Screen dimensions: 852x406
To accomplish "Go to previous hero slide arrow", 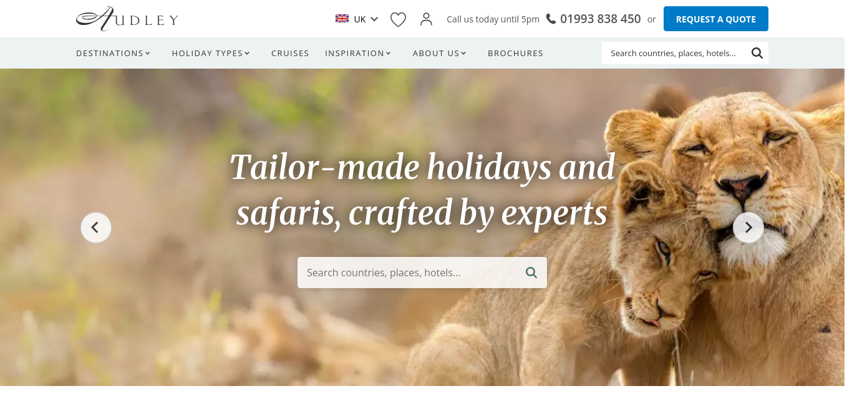I will tap(96, 228).
